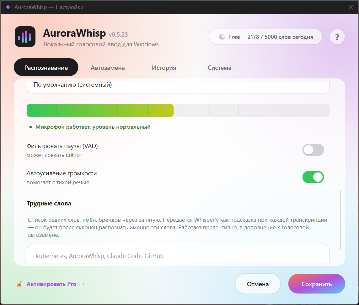Click the Сохранить button
The height and width of the screenshot is (305, 359).
[x=317, y=284]
